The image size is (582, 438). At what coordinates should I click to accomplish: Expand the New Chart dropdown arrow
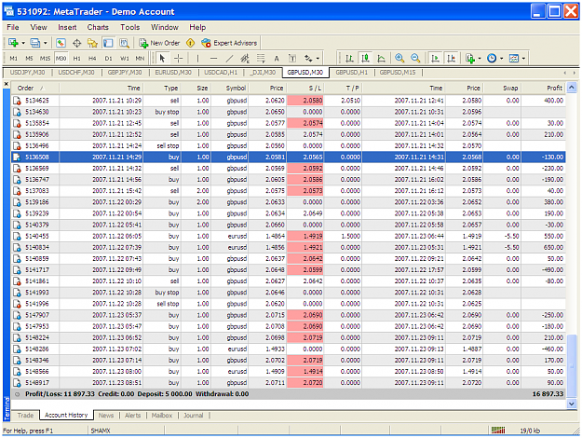(x=23, y=43)
